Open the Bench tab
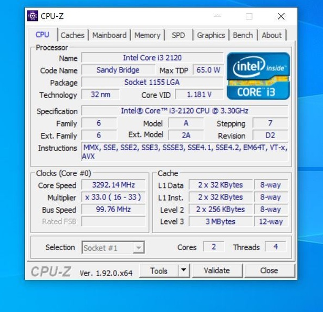323x312 pixels. [x=243, y=35]
